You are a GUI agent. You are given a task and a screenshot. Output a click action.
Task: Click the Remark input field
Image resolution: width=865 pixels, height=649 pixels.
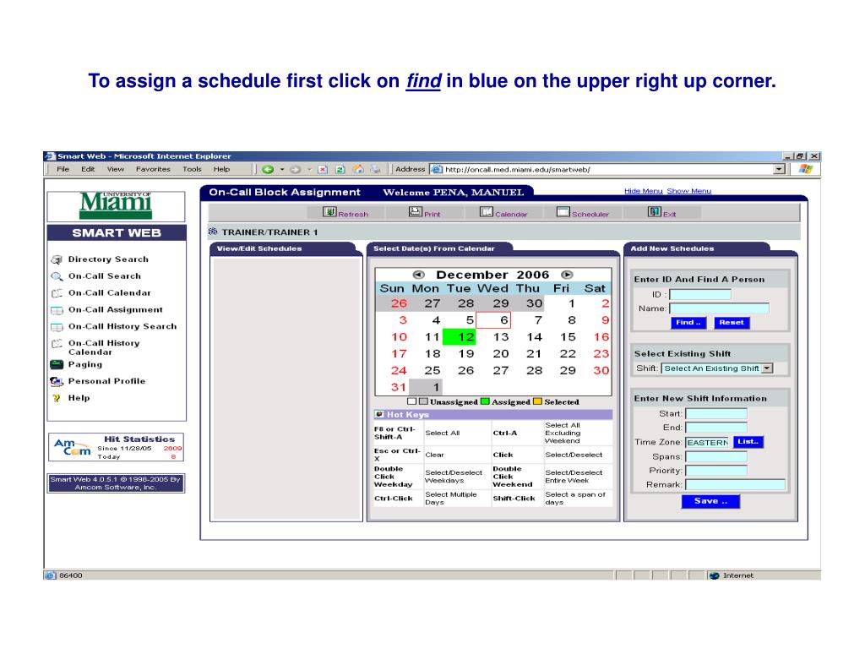pos(735,484)
